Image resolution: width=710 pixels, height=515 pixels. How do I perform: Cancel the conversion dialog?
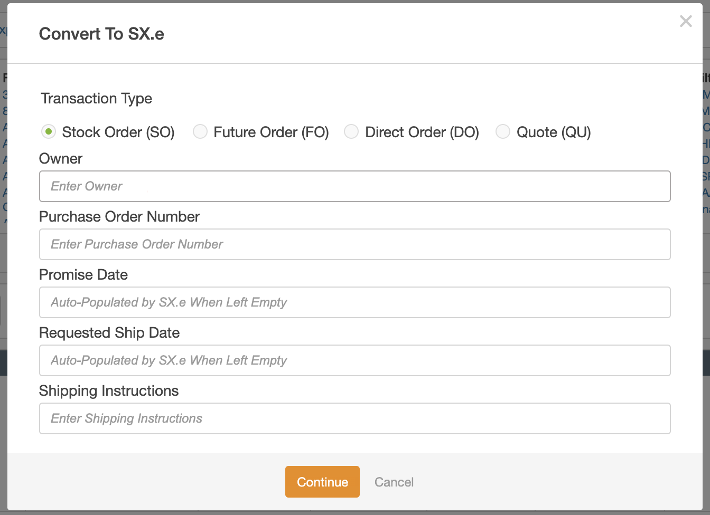pyautogui.click(x=394, y=482)
